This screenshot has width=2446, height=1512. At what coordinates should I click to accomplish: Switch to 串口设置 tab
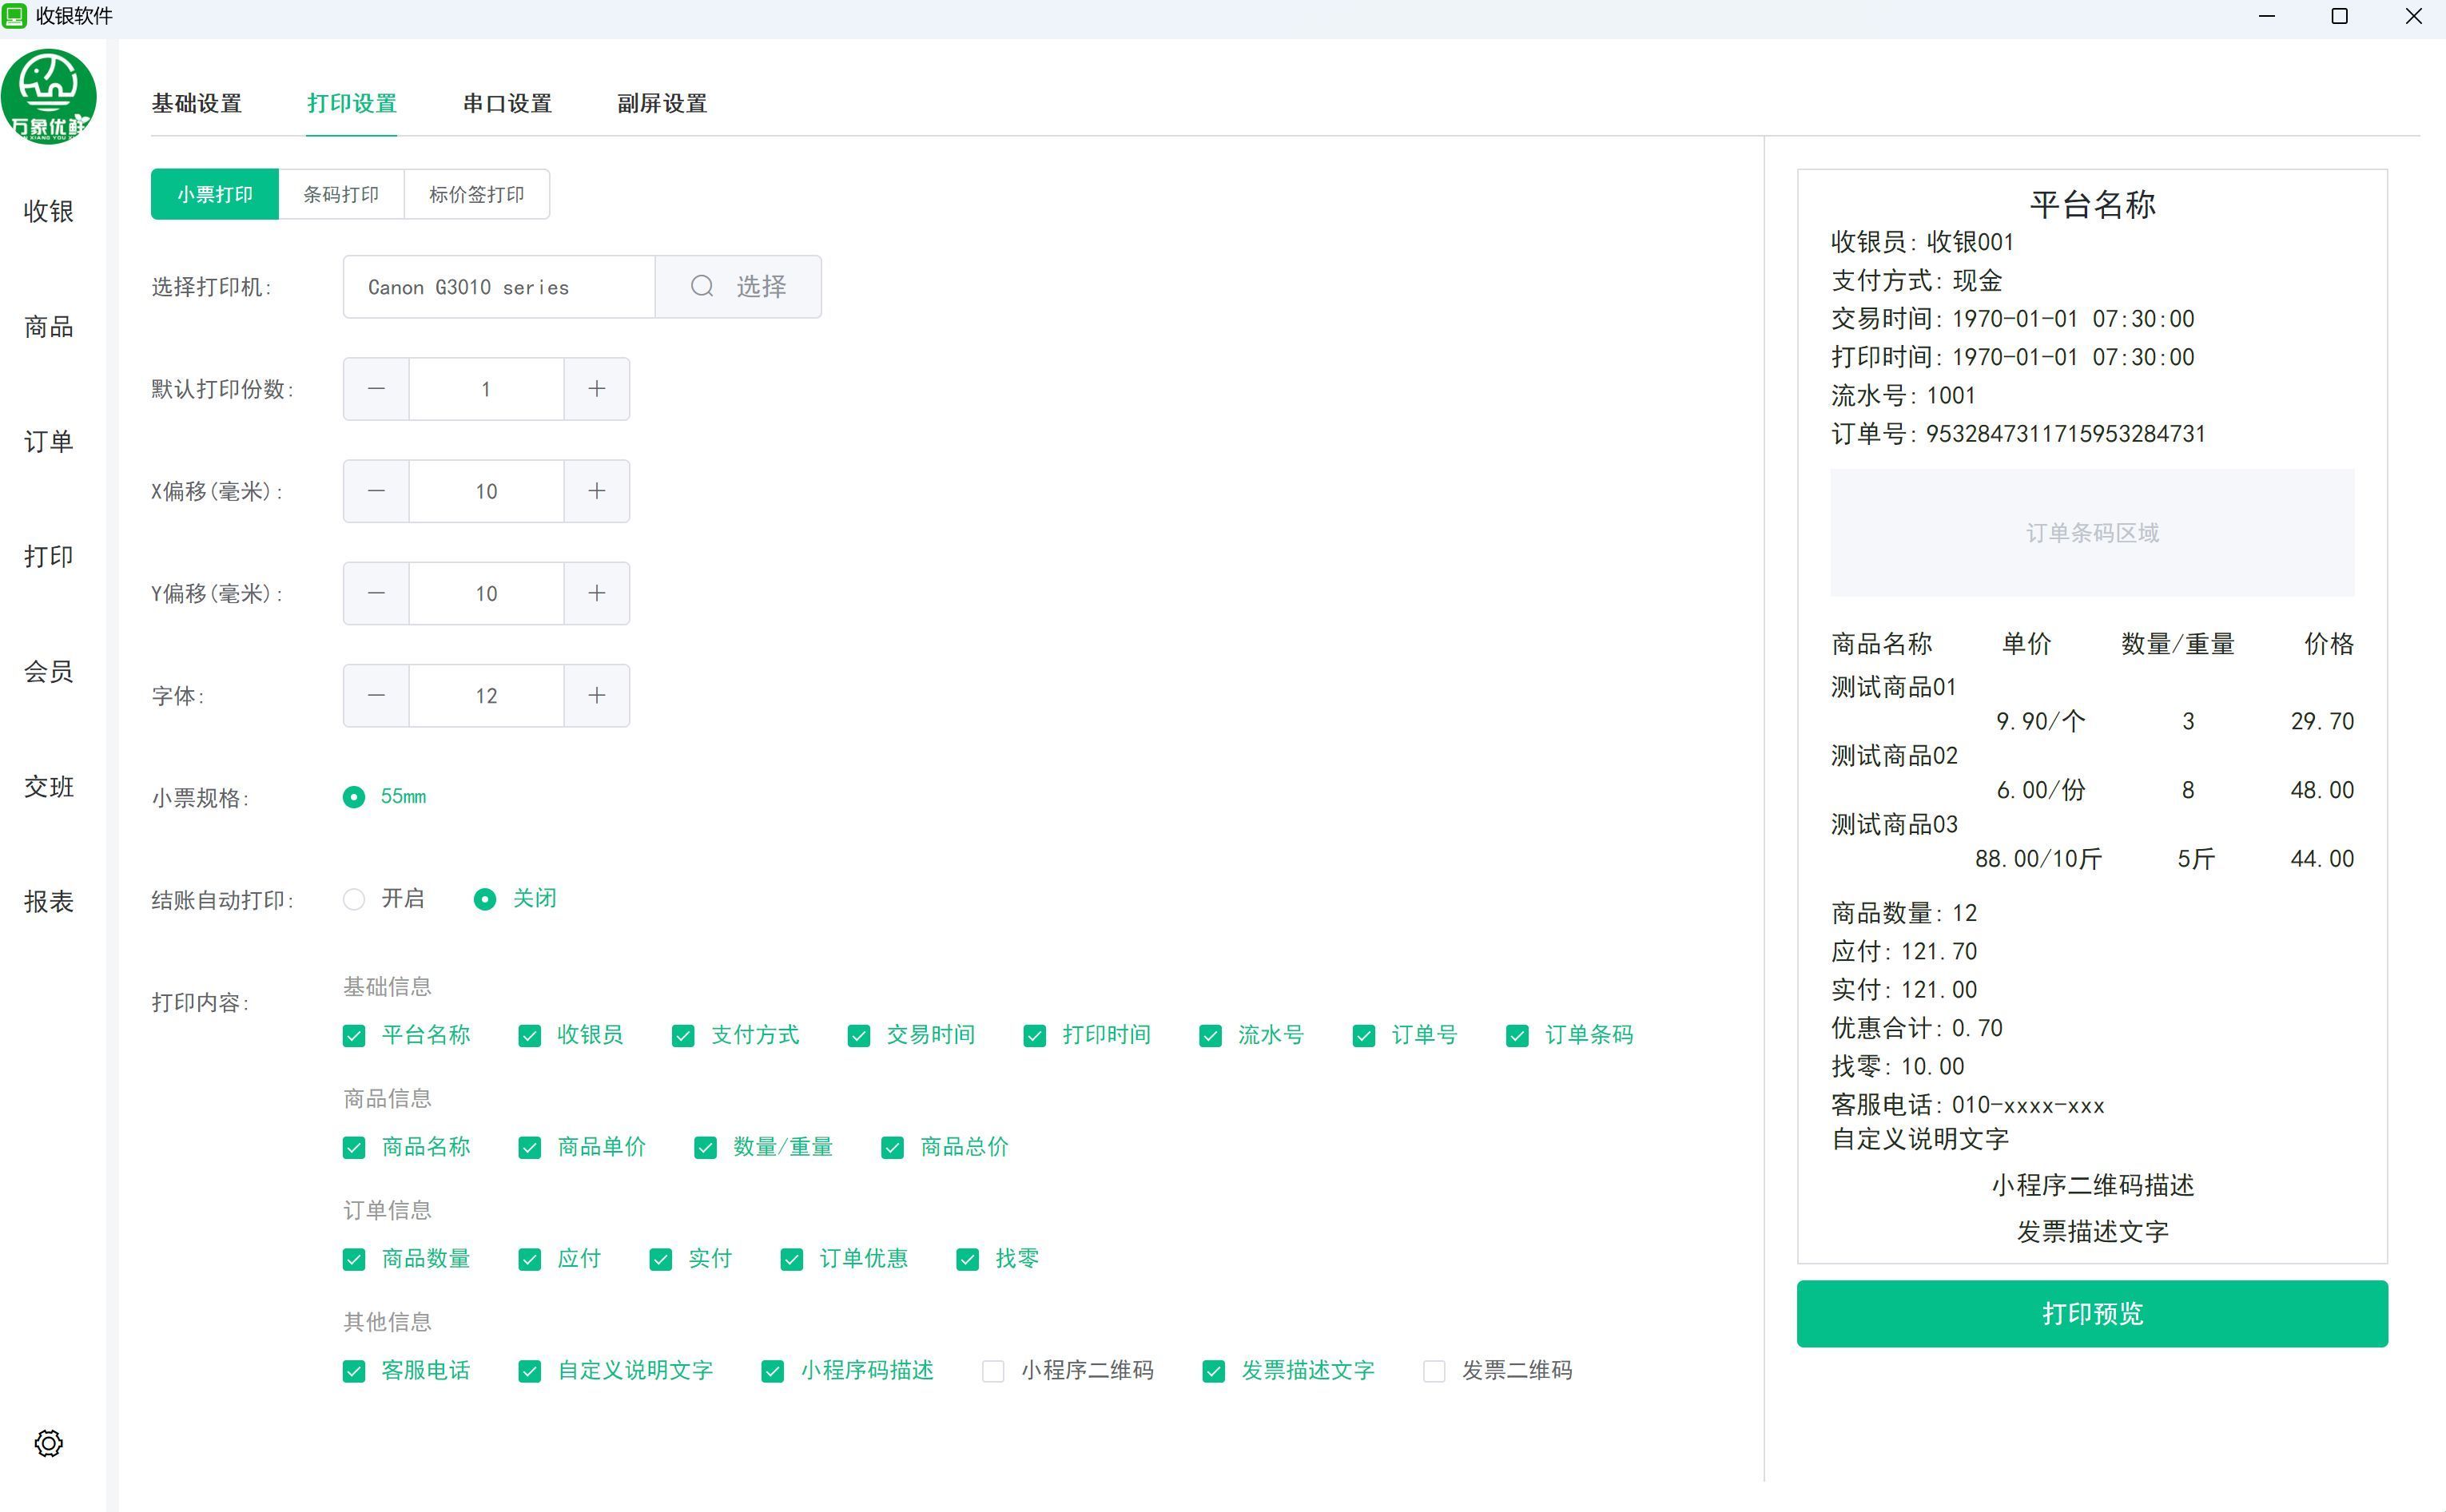tap(507, 104)
